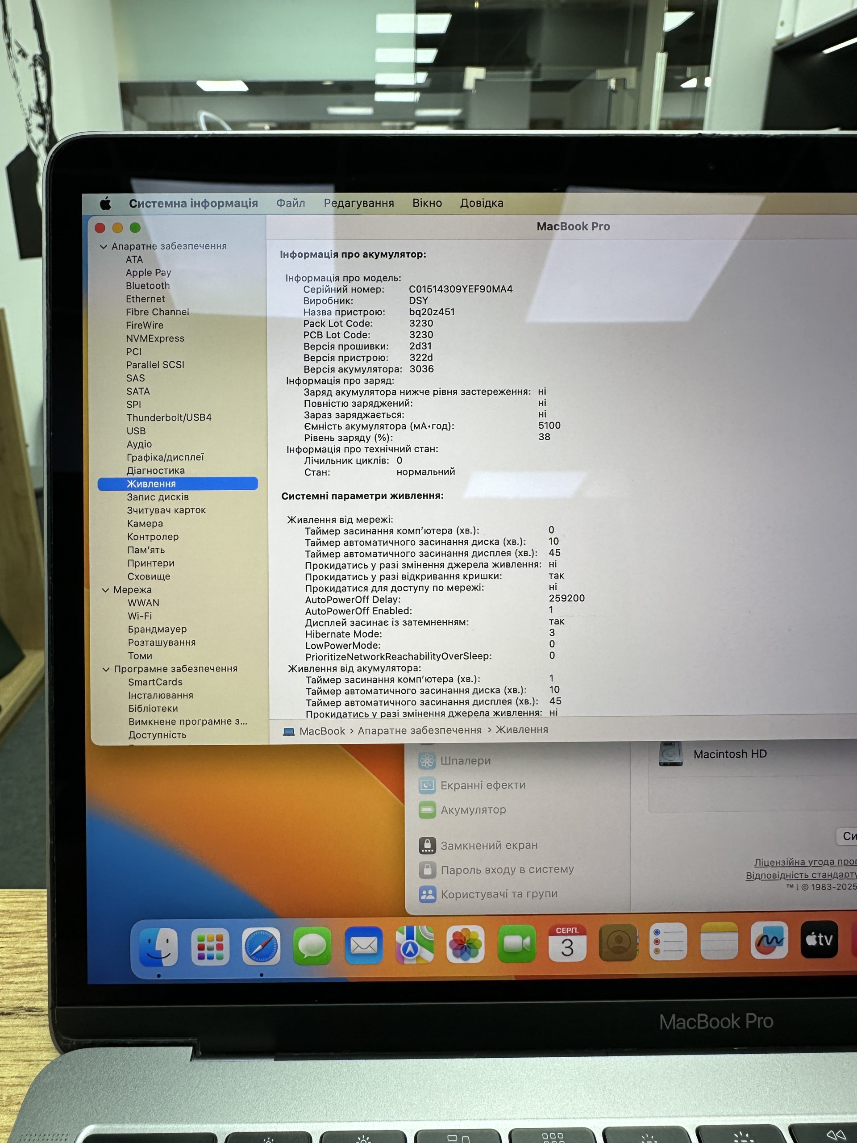This screenshot has width=857, height=1143.
Task: Select NVMExpress in the sidebar
Action: pyautogui.click(x=155, y=338)
